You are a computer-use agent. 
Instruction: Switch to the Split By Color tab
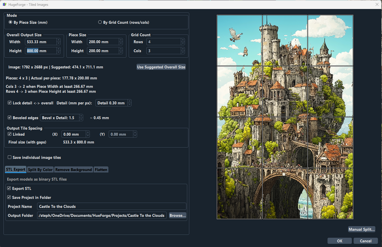point(40,169)
